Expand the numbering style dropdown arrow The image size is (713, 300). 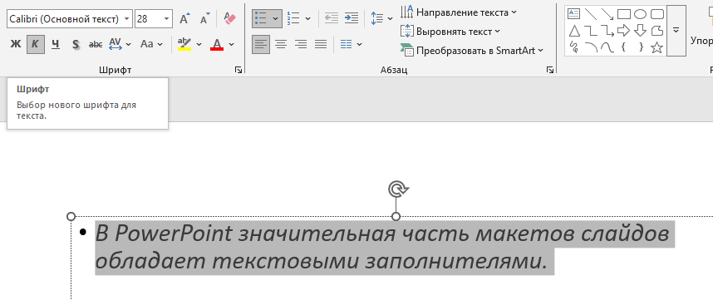307,18
